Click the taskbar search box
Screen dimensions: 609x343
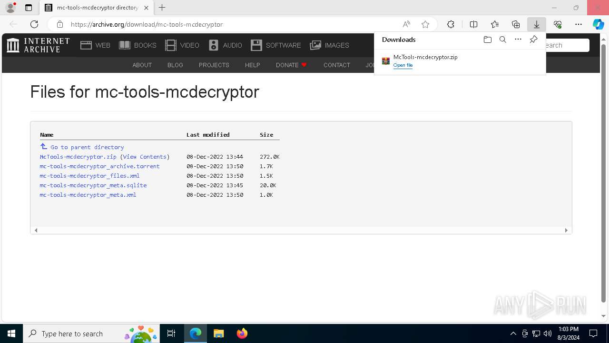click(91, 333)
